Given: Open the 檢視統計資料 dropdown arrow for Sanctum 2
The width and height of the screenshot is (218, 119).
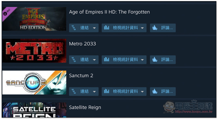Looking at the screenshot, I should pos(142,92).
